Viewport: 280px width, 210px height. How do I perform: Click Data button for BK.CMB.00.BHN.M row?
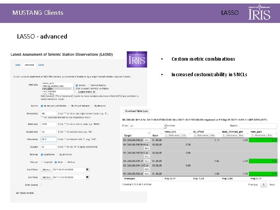pos(147,161)
